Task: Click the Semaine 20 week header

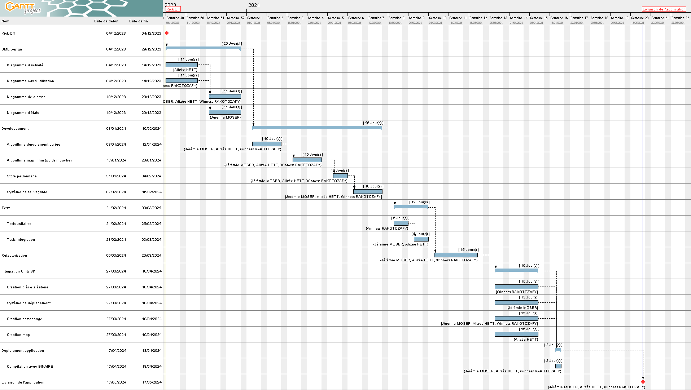Action: coord(640,18)
